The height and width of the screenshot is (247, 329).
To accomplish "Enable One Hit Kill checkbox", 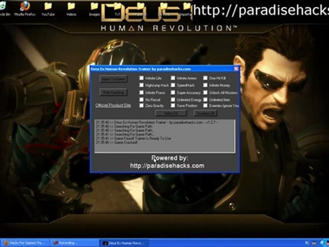I will pos(205,78).
